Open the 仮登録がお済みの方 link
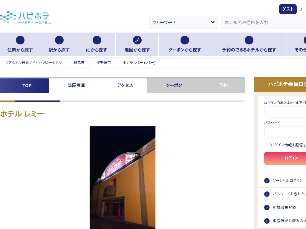The image size is (306, 229). (x=289, y=221)
